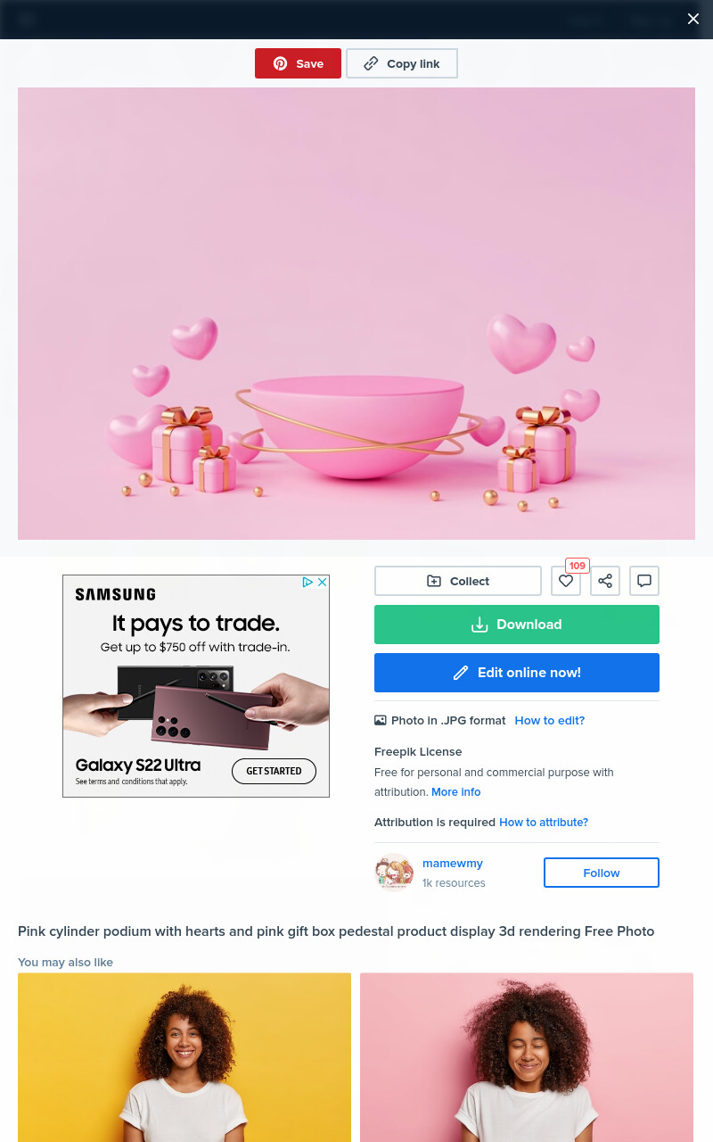This screenshot has width=713, height=1142.
Task: Save image to Pinterest
Action: click(298, 63)
